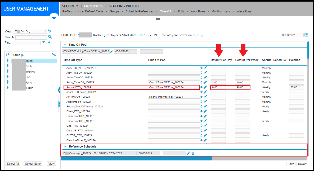Image resolution: width=314 pixels, height=171 pixels.
Task: Switch to the Profiles tab
Action: tap(67, 11)
